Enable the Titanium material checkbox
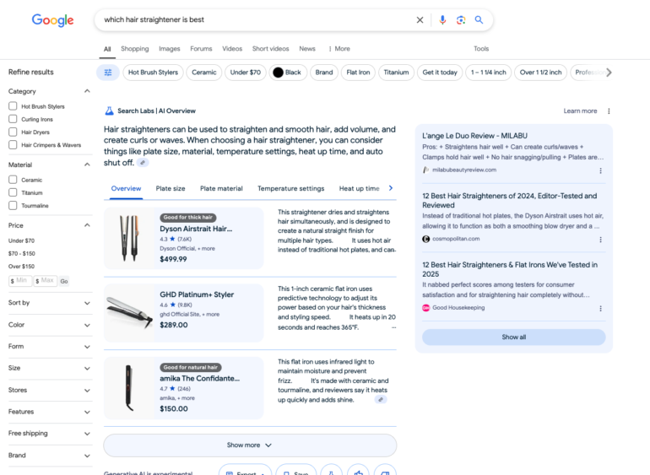The height and width of the screenshot is (475, 650). [x=13, y=192]
